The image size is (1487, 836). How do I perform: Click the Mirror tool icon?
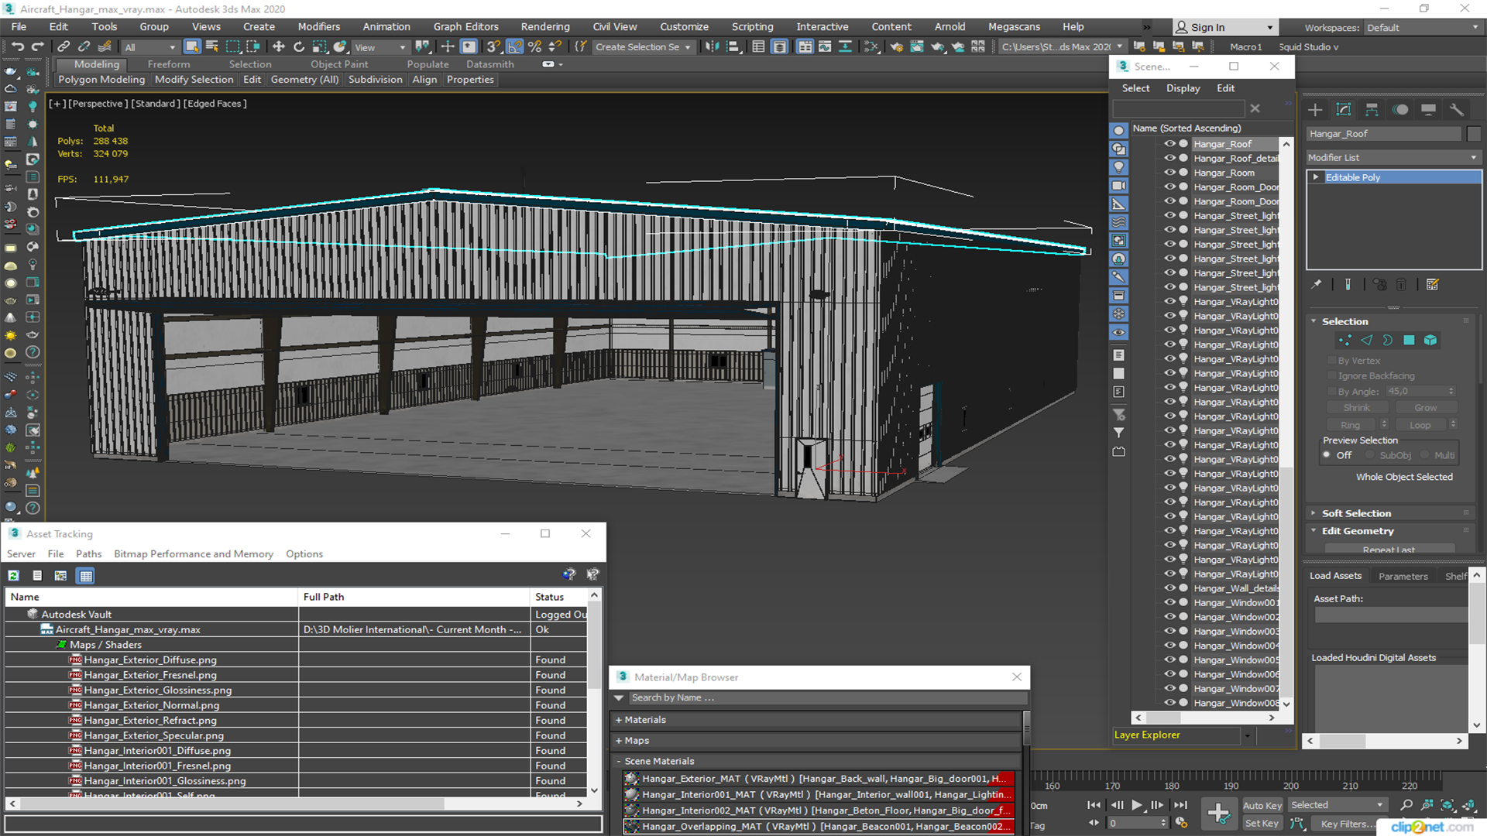tap(712, 46)
